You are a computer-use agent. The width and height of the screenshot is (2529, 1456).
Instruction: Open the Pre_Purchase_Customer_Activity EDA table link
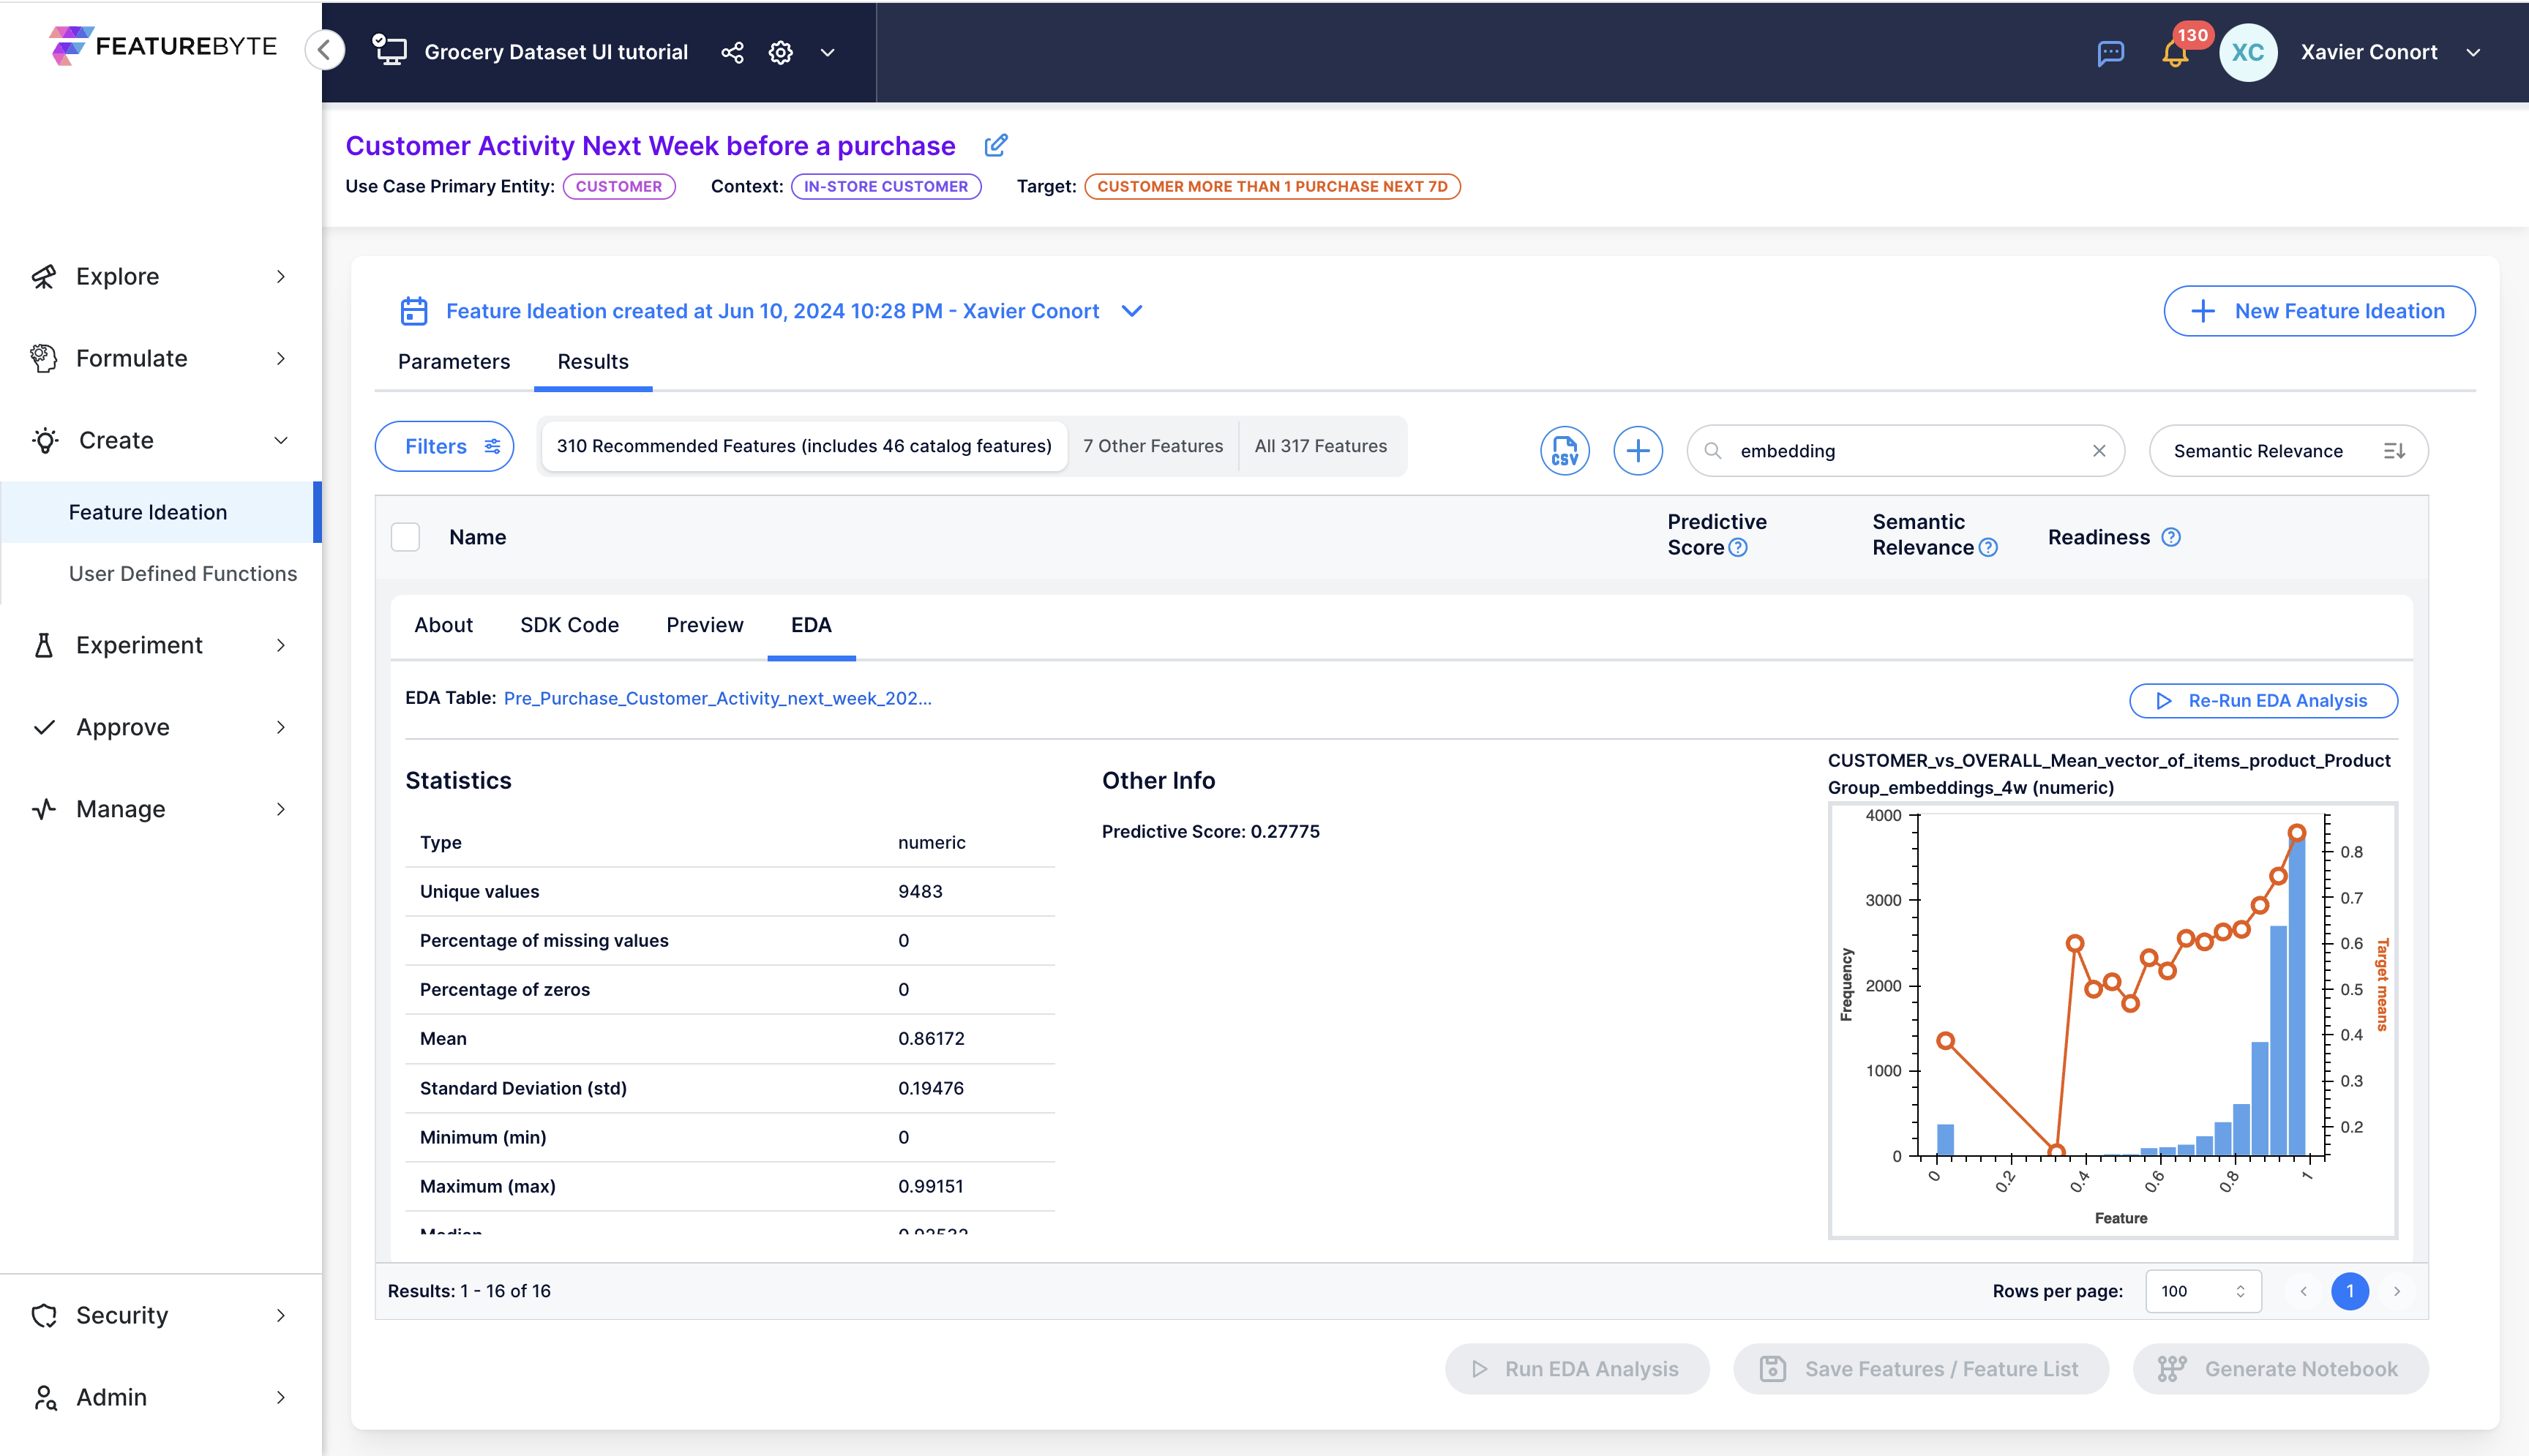point(717,698)
